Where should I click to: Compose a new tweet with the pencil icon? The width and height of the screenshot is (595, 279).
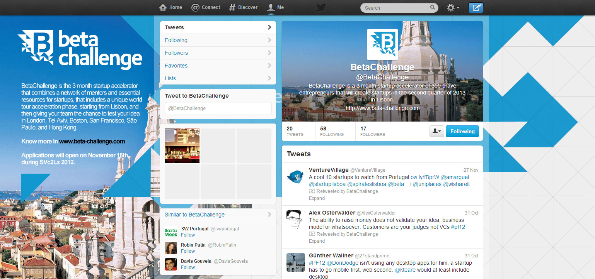[x=476, y=7]
